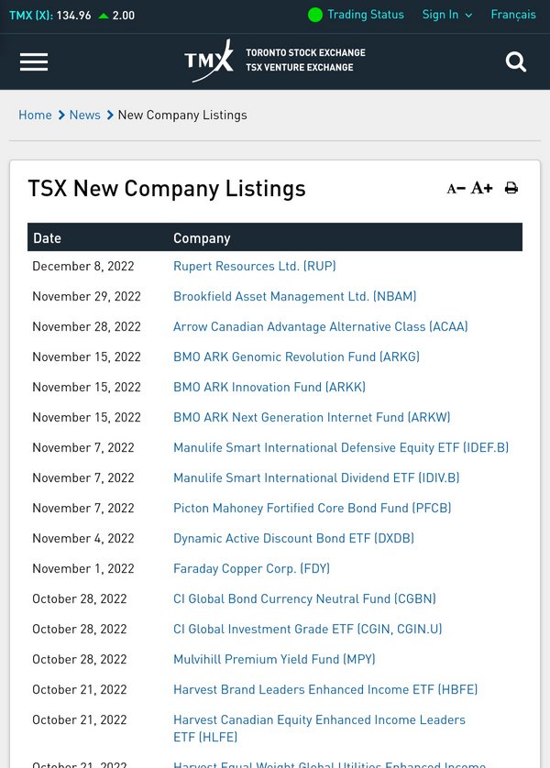Click the green Trading Status indicator dot

(x=315, y=16)
